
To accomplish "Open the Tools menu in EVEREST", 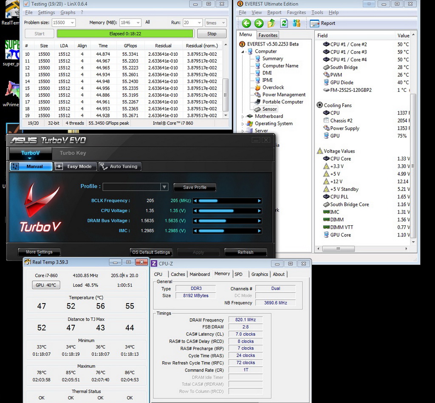I will (317, 12).
